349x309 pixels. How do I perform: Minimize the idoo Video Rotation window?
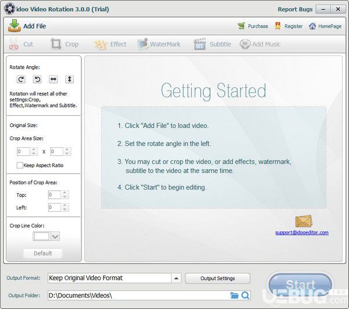[x=323, y=9]
